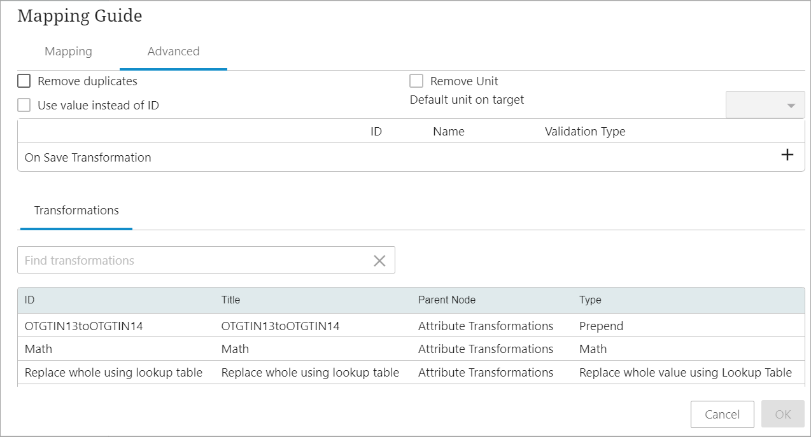
Task: Click the Parent Node column header
Action: coord(446,300)
